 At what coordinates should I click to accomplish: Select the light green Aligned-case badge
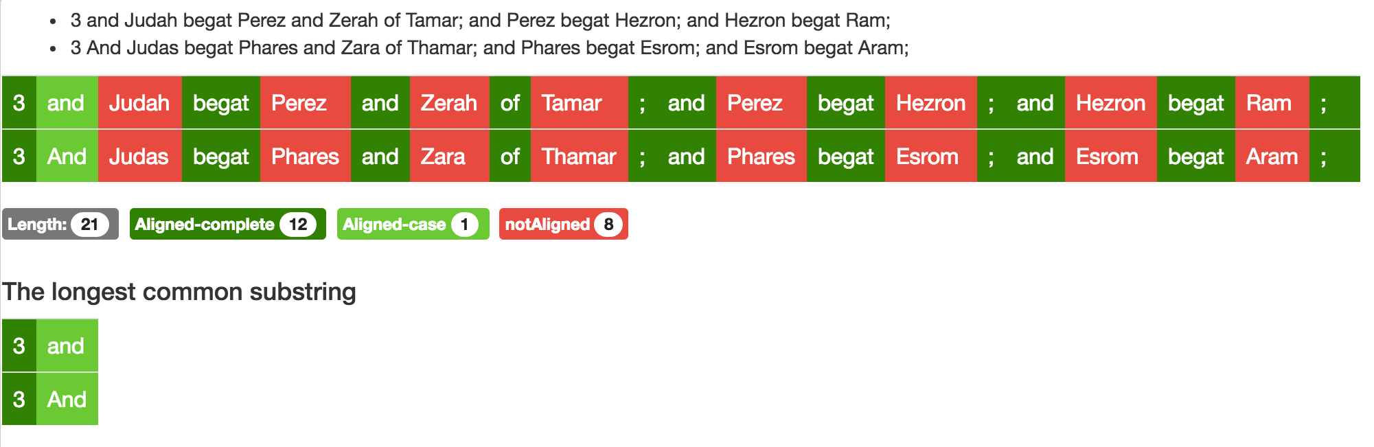tap(413, 225)
